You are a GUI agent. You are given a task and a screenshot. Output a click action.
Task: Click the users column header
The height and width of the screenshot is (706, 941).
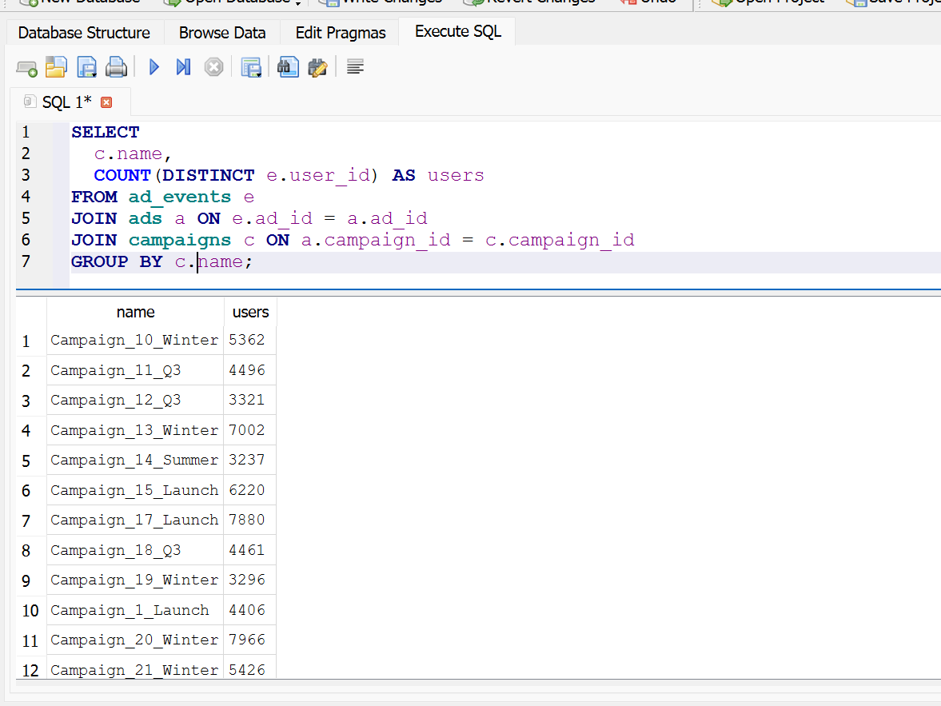click(250, 312)
